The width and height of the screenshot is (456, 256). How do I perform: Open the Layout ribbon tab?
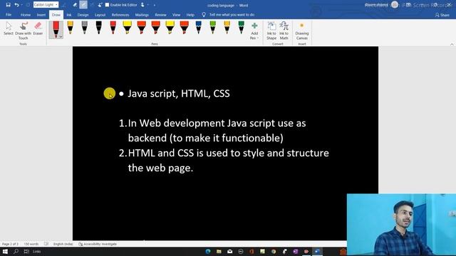pyautogui.click(x=100, y=15)
